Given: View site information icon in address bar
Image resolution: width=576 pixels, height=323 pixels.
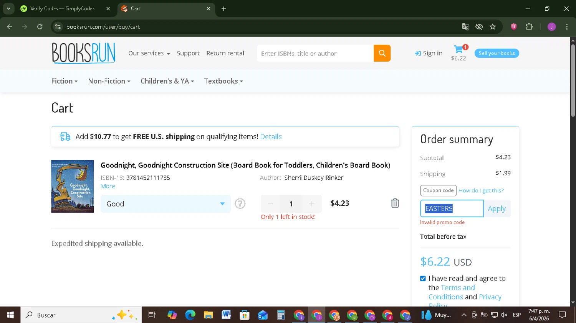Looking at the screenshot, I should coord(58,27).
